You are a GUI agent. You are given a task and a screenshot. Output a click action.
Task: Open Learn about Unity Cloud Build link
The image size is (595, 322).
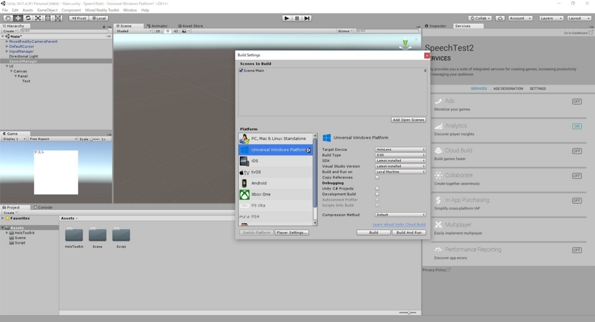click(399, 225)
